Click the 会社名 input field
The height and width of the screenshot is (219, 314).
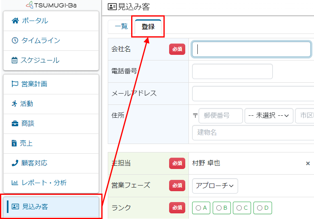(251, 49)
